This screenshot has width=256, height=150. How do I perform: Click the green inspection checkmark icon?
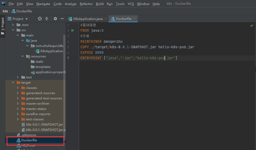pos(252,25)
